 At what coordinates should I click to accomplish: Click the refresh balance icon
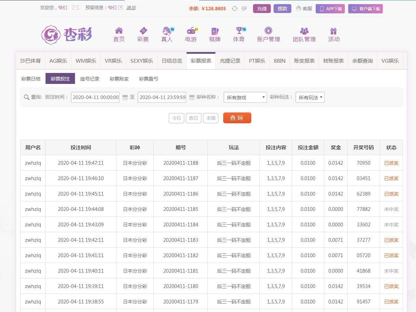click(235, 9)
